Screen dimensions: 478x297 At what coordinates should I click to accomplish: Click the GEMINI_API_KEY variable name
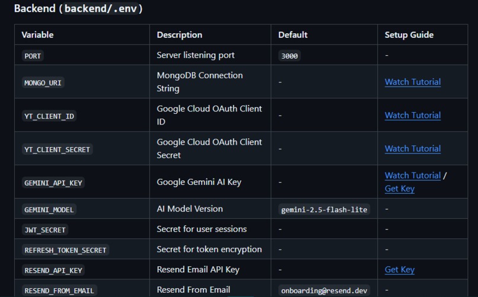coord(53,183)
